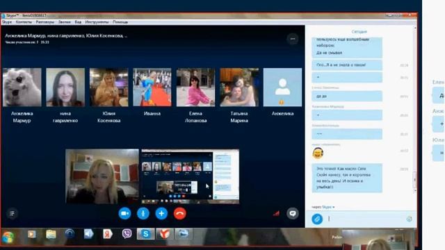Image resolution: width=445 pixels, height=250 pixels.
Task: Open the Вид menu
Action: pyautogui.click(x=78, y=22)
